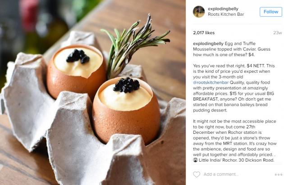
Task: Click the caviar on the front egg
Action: click(126, 85)
